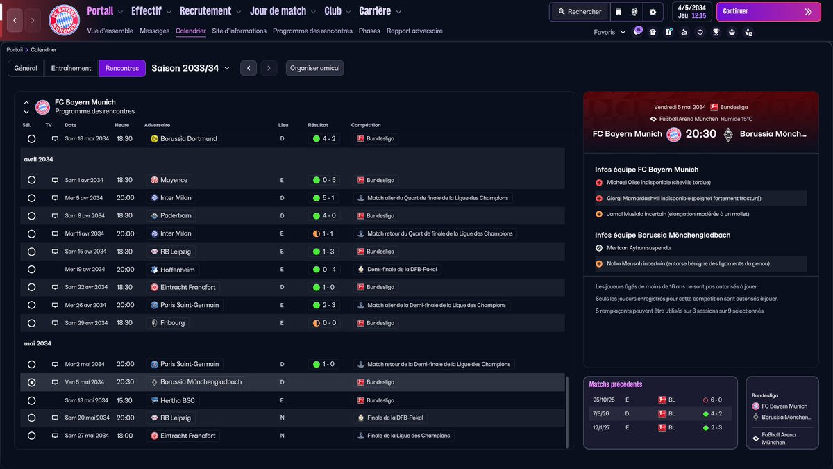This screenshot has height=469, width=833.
Task: Click the Eintracht Francfort badge on 22 avr 2034
Action: 154,287
